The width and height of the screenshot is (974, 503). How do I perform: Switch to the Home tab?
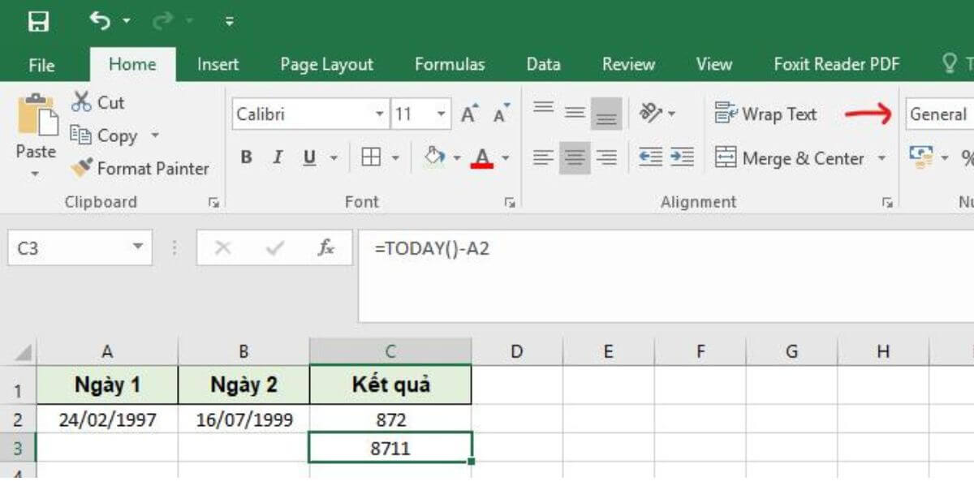click(x=132, y=65)
